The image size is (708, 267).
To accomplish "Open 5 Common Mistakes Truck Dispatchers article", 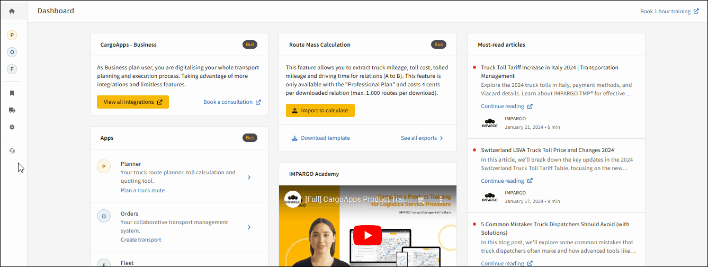I will 555,228.
